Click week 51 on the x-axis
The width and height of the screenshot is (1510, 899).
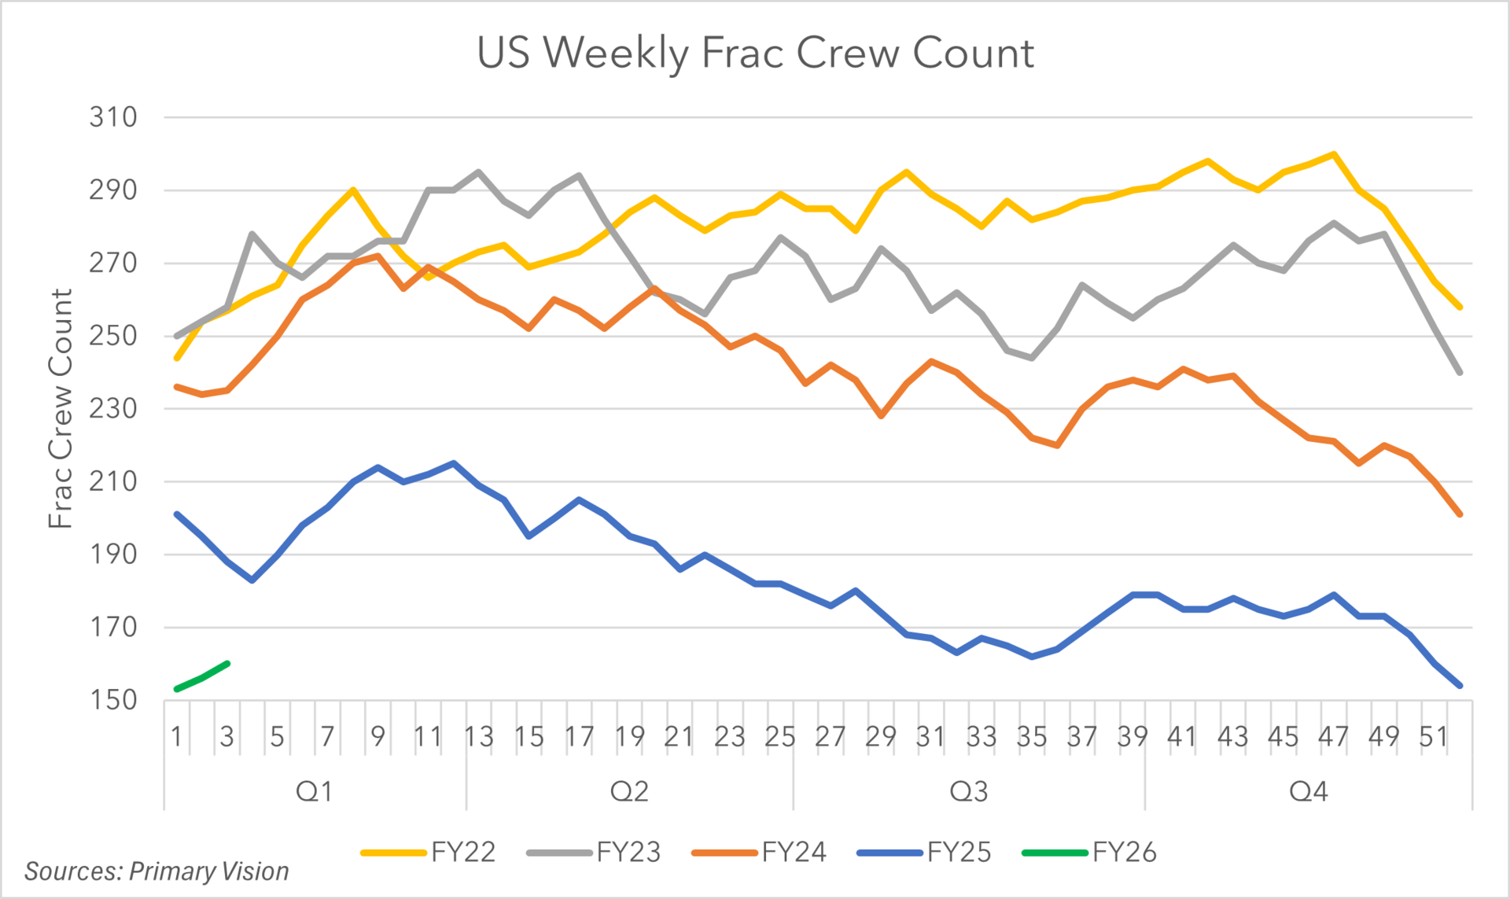(1434, 737)
